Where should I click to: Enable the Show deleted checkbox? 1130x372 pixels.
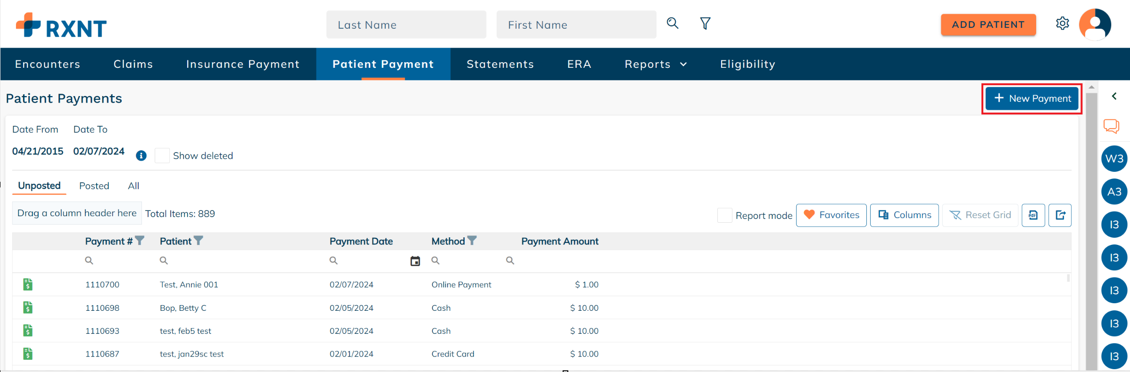pos(162,156)
